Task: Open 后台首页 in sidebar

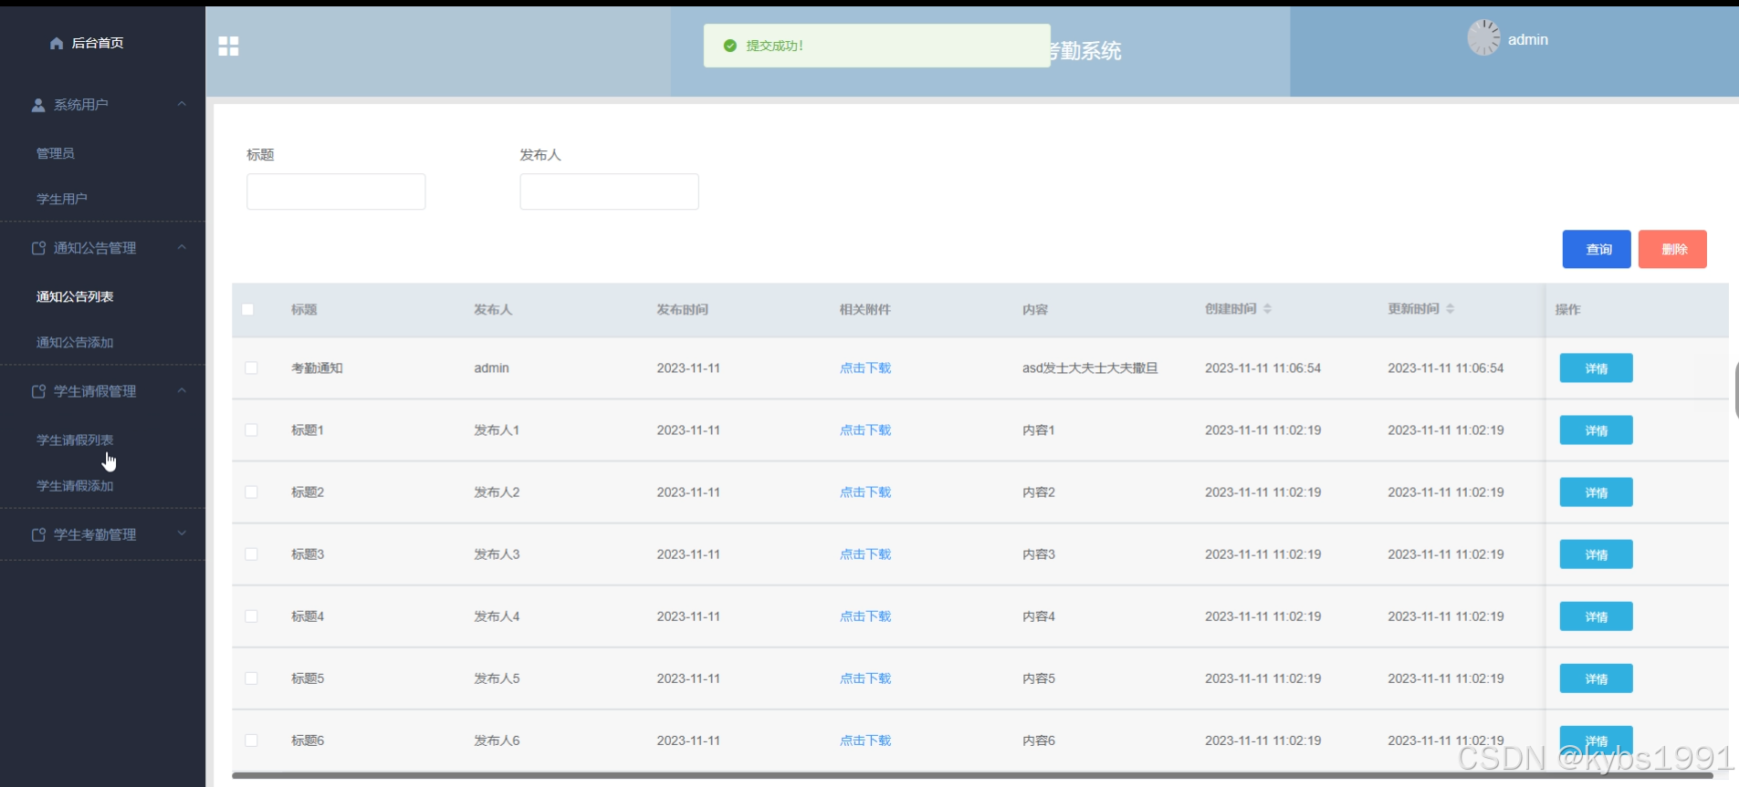Action: pos(97,43)
